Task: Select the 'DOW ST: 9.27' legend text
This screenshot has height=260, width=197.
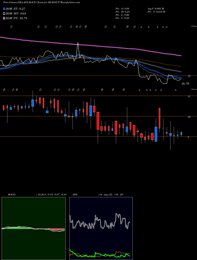Action: (15, 9)
